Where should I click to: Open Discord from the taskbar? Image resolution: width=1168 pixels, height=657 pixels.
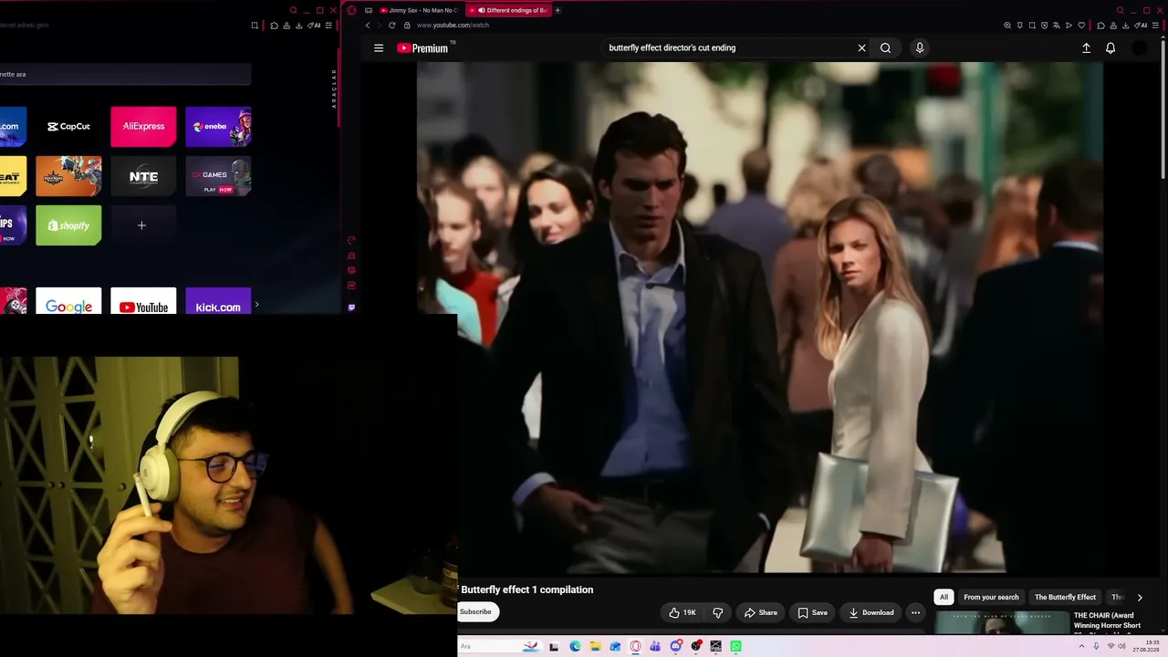coord(675,646)
